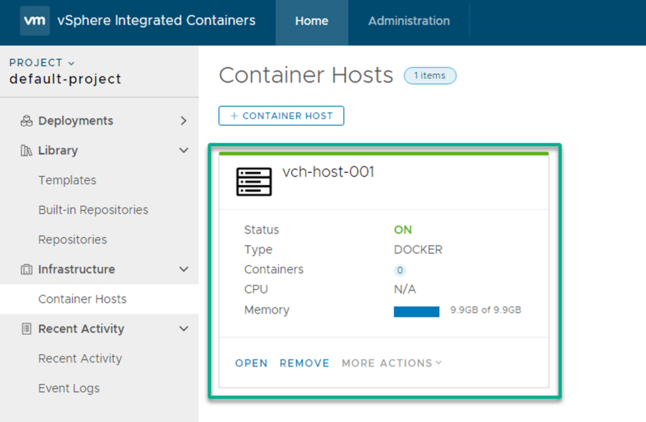Viewport: 646px width, 422px height.
Task: Open Event Logs
Action: click(x=69, y=388)
